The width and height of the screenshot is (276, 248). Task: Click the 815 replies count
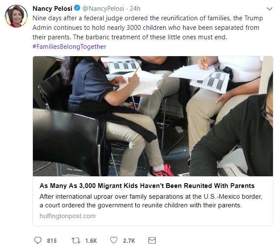point(52,241)
